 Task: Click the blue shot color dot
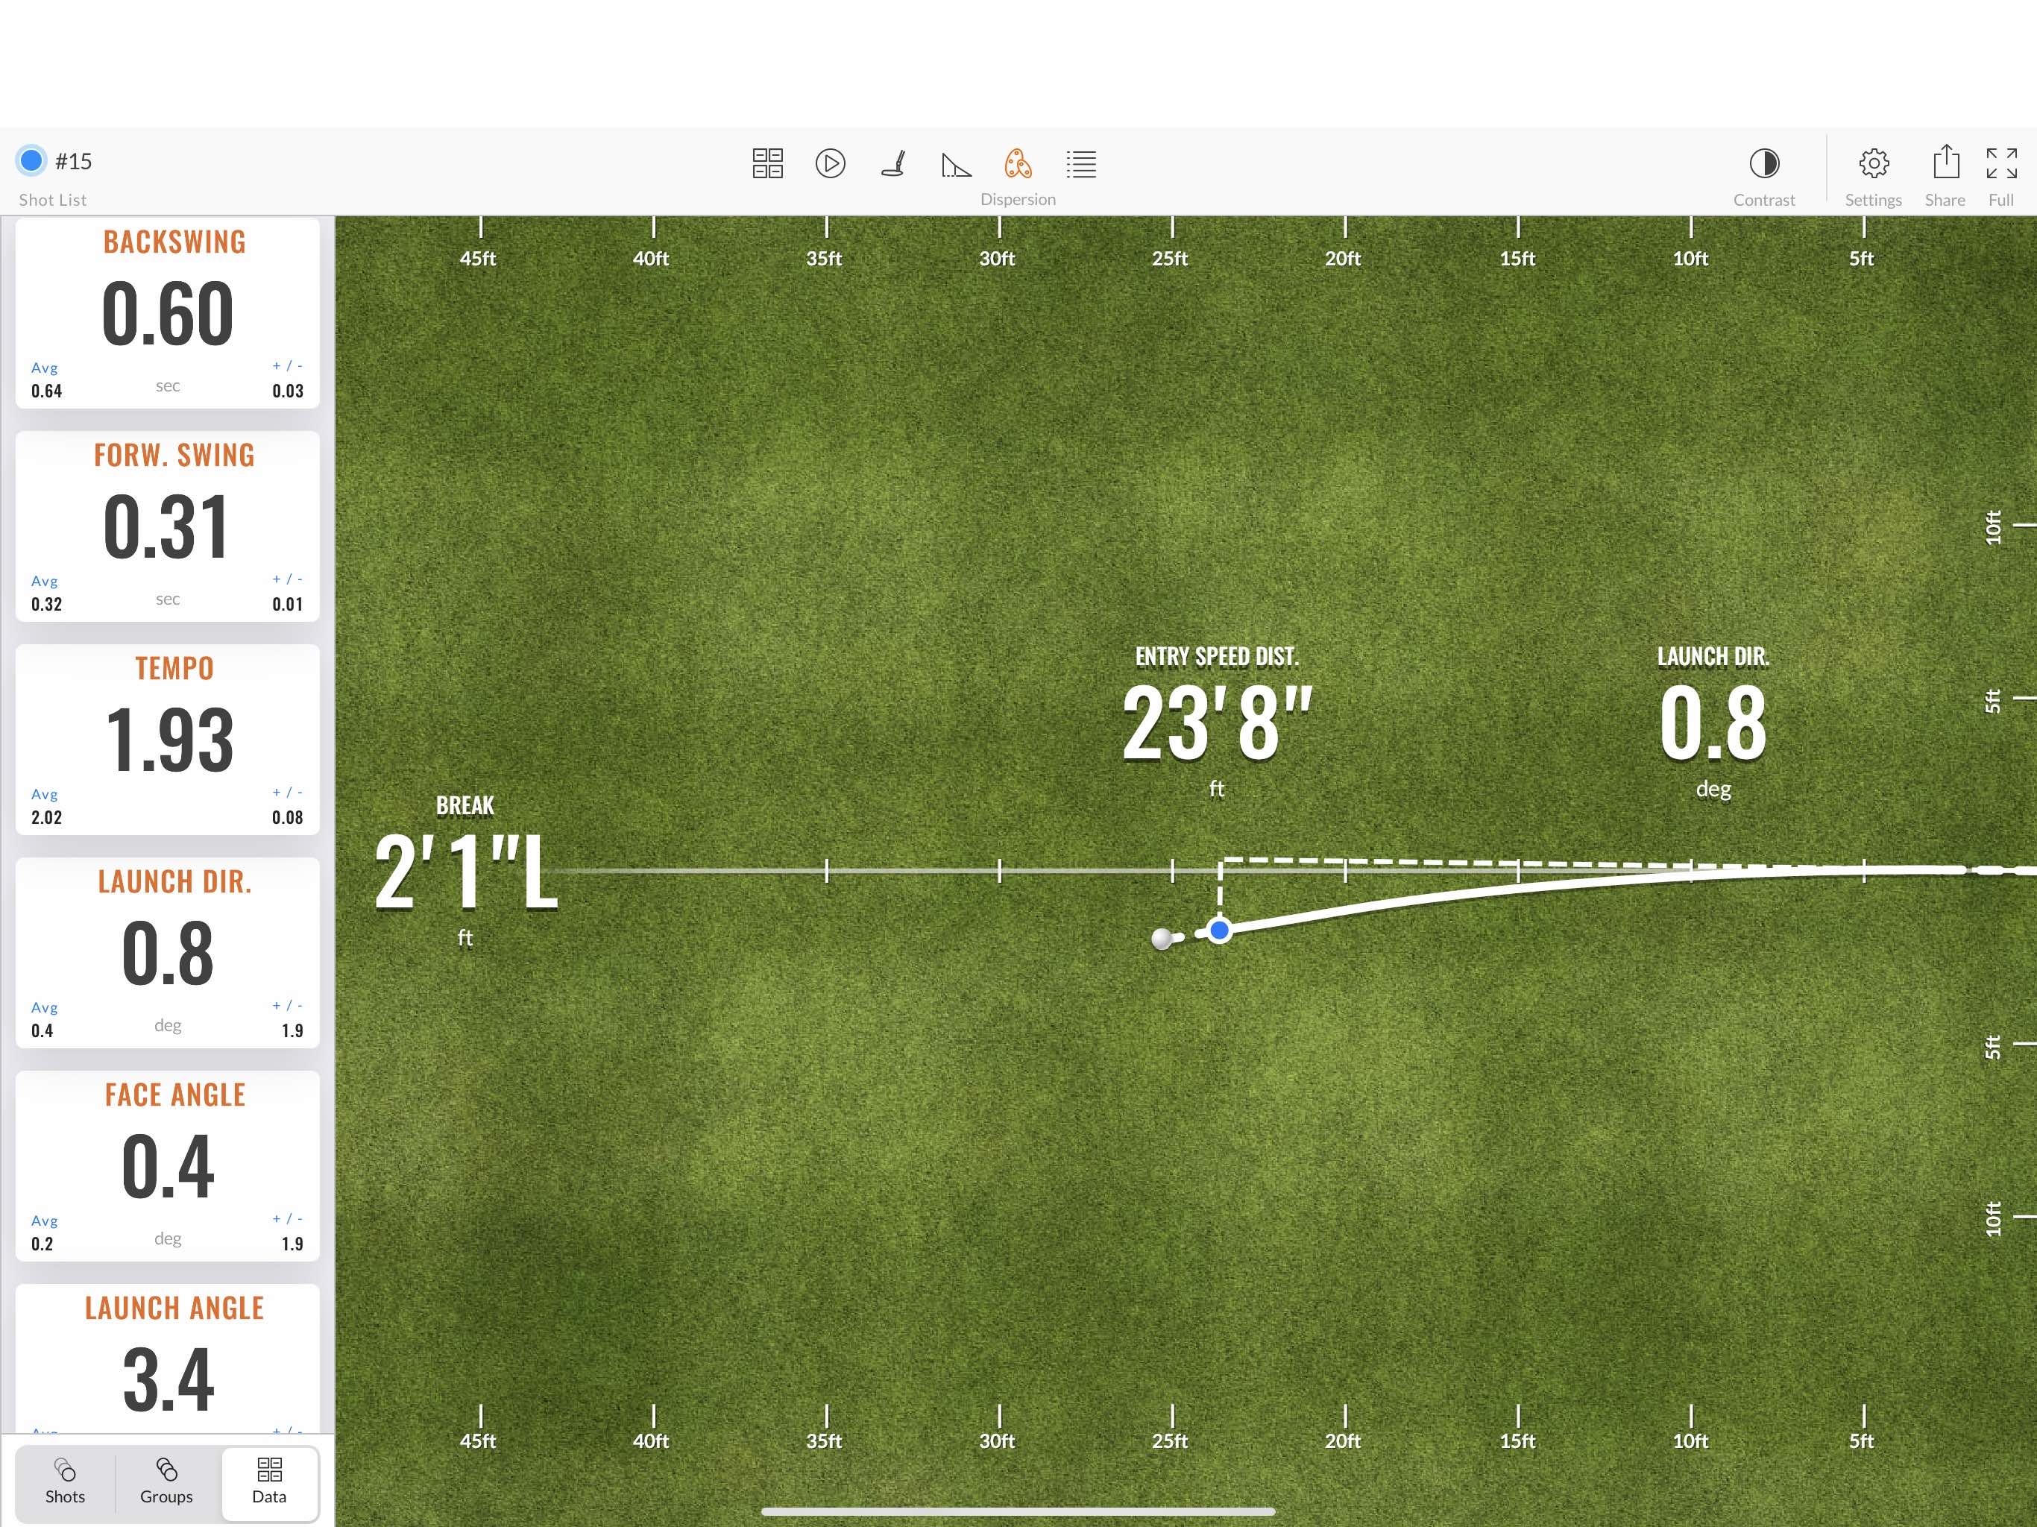coord(31,160)
